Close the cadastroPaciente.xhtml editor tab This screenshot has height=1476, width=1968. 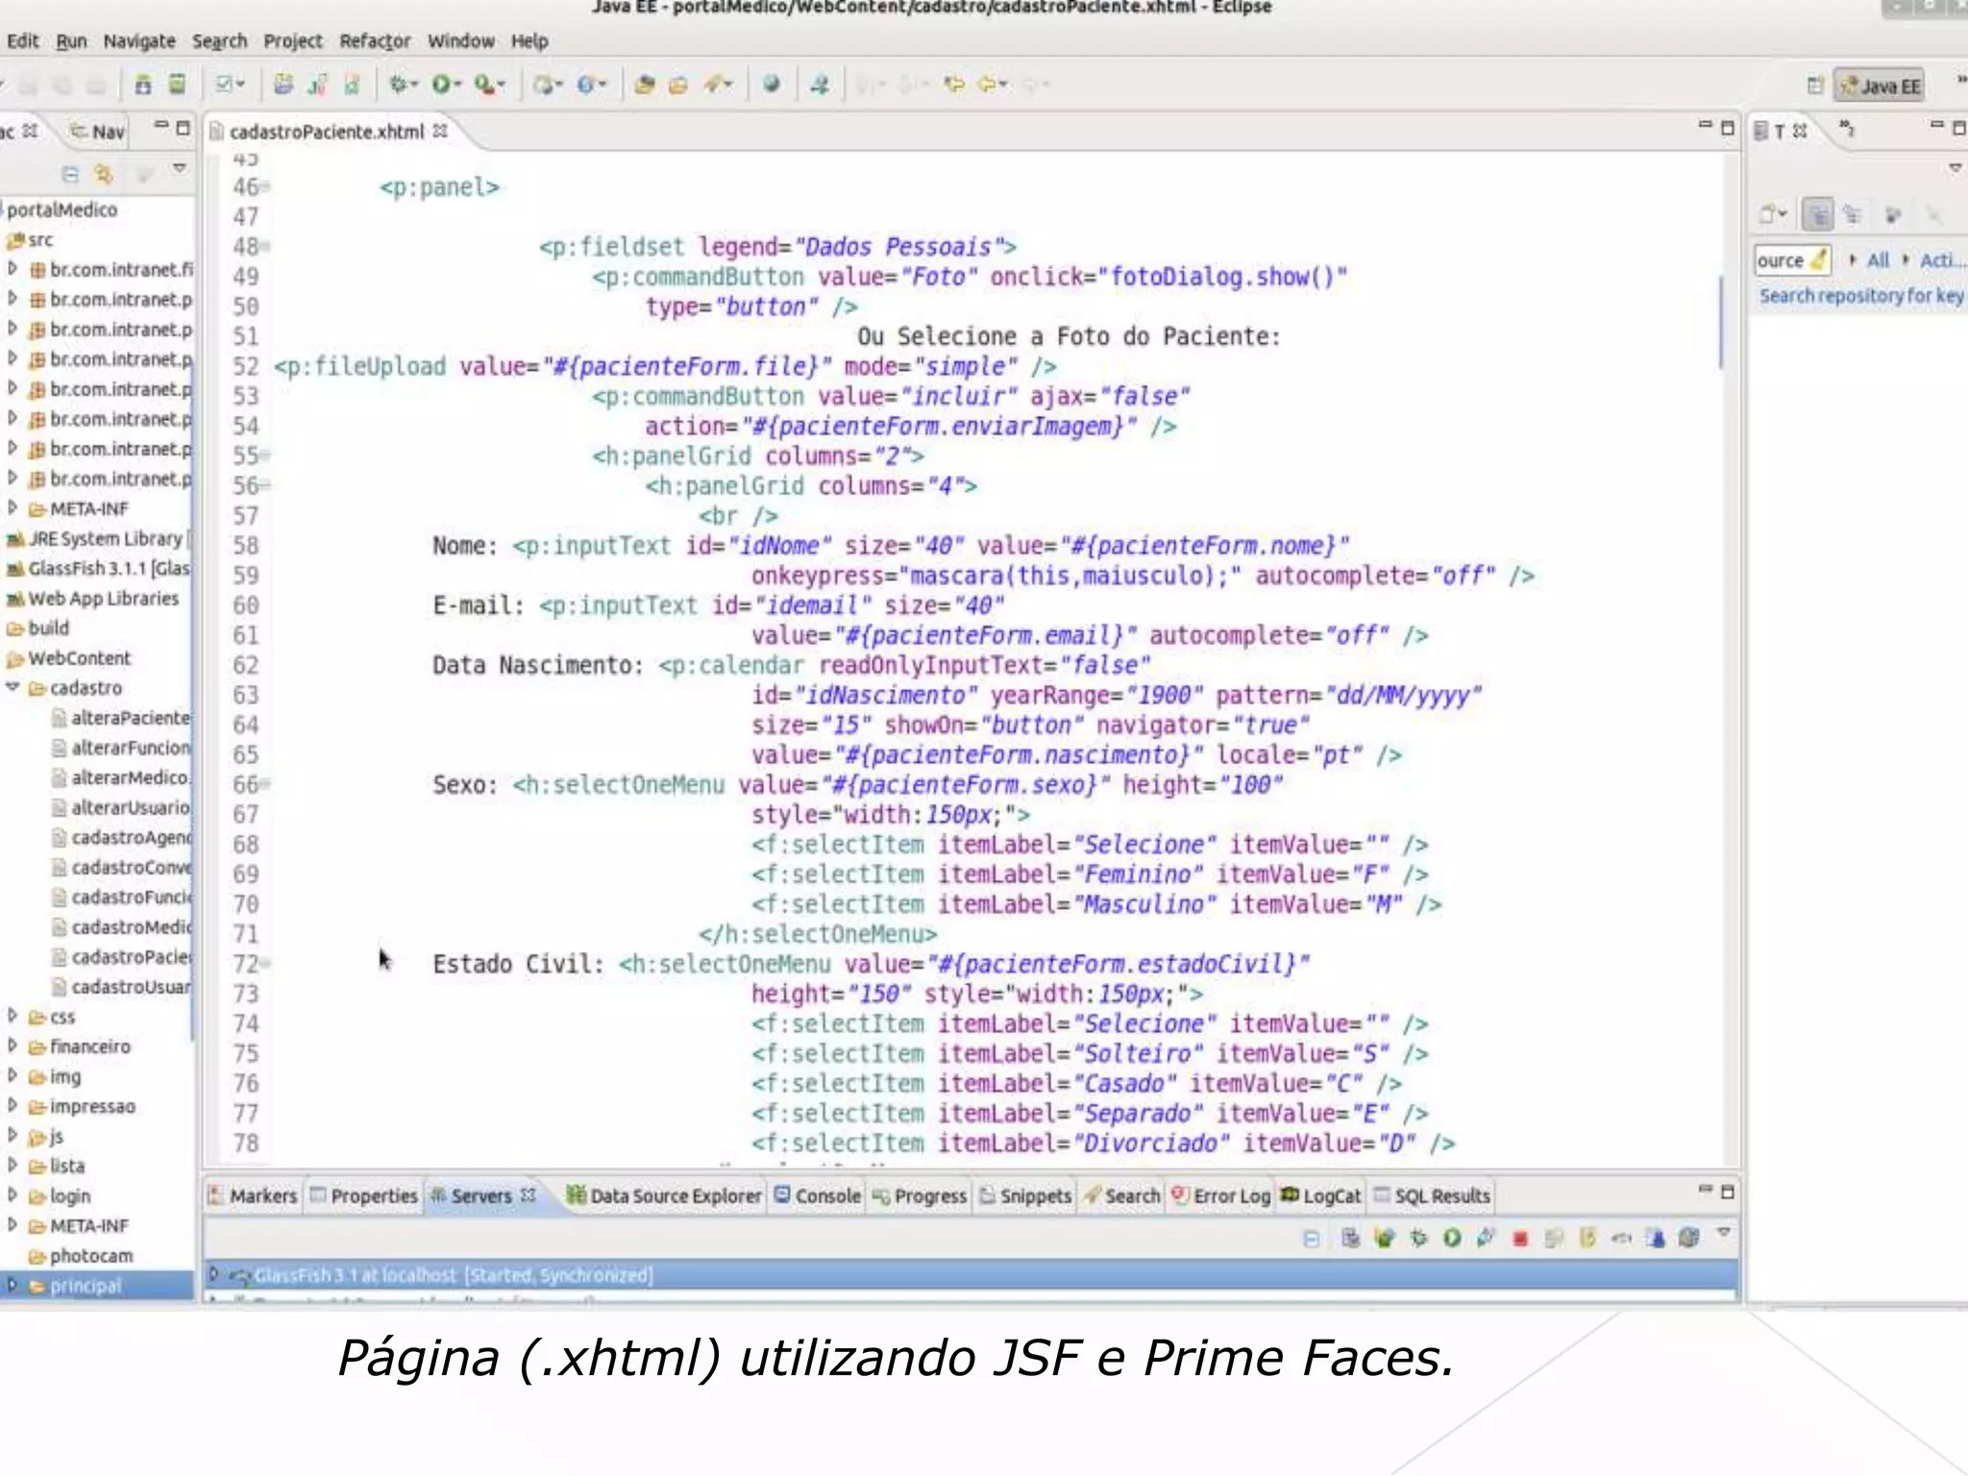[440, 131]
